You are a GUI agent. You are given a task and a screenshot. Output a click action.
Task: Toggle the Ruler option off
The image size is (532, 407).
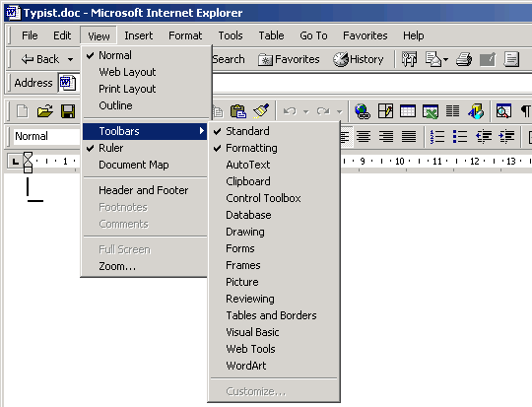(145, 148)
